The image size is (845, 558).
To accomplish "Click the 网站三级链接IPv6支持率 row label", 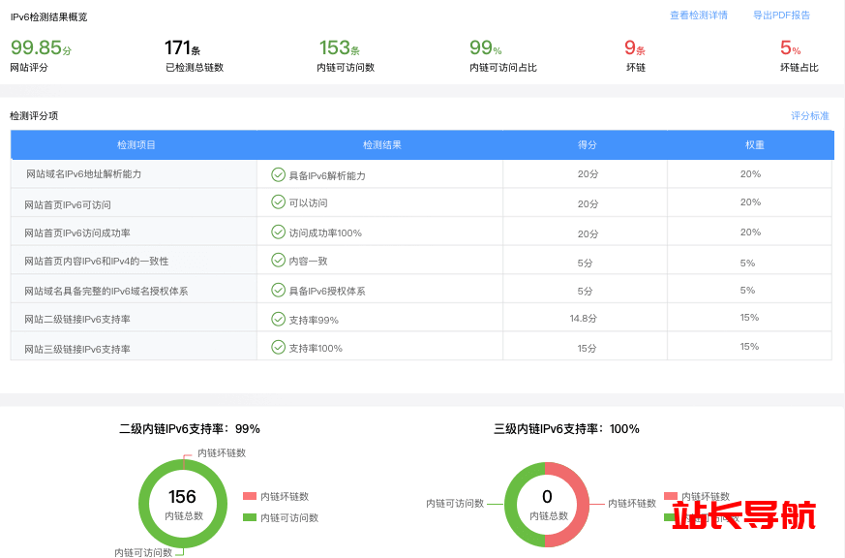I will pyautogui.click(x=77, y=350).
